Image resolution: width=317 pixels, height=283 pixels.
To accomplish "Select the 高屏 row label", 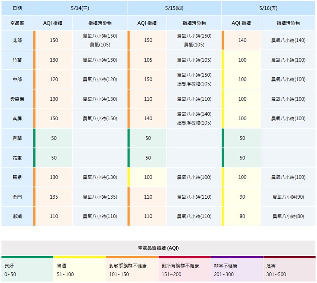I will click(17, 118).
